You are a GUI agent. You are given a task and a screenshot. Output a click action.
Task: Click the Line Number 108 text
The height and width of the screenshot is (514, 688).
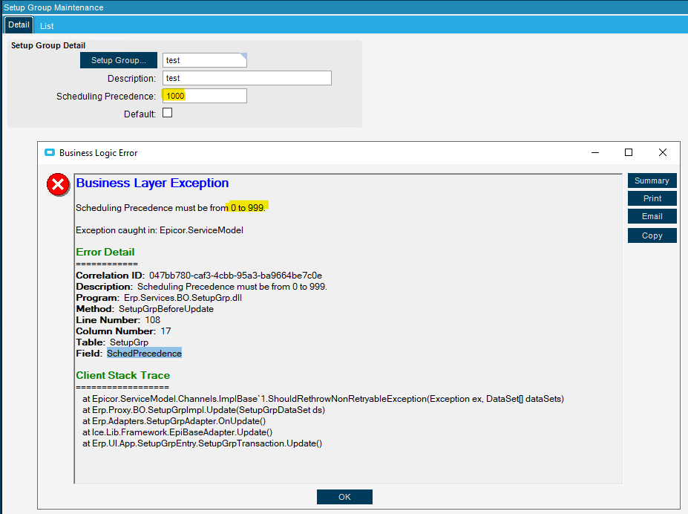pos(118,320)
